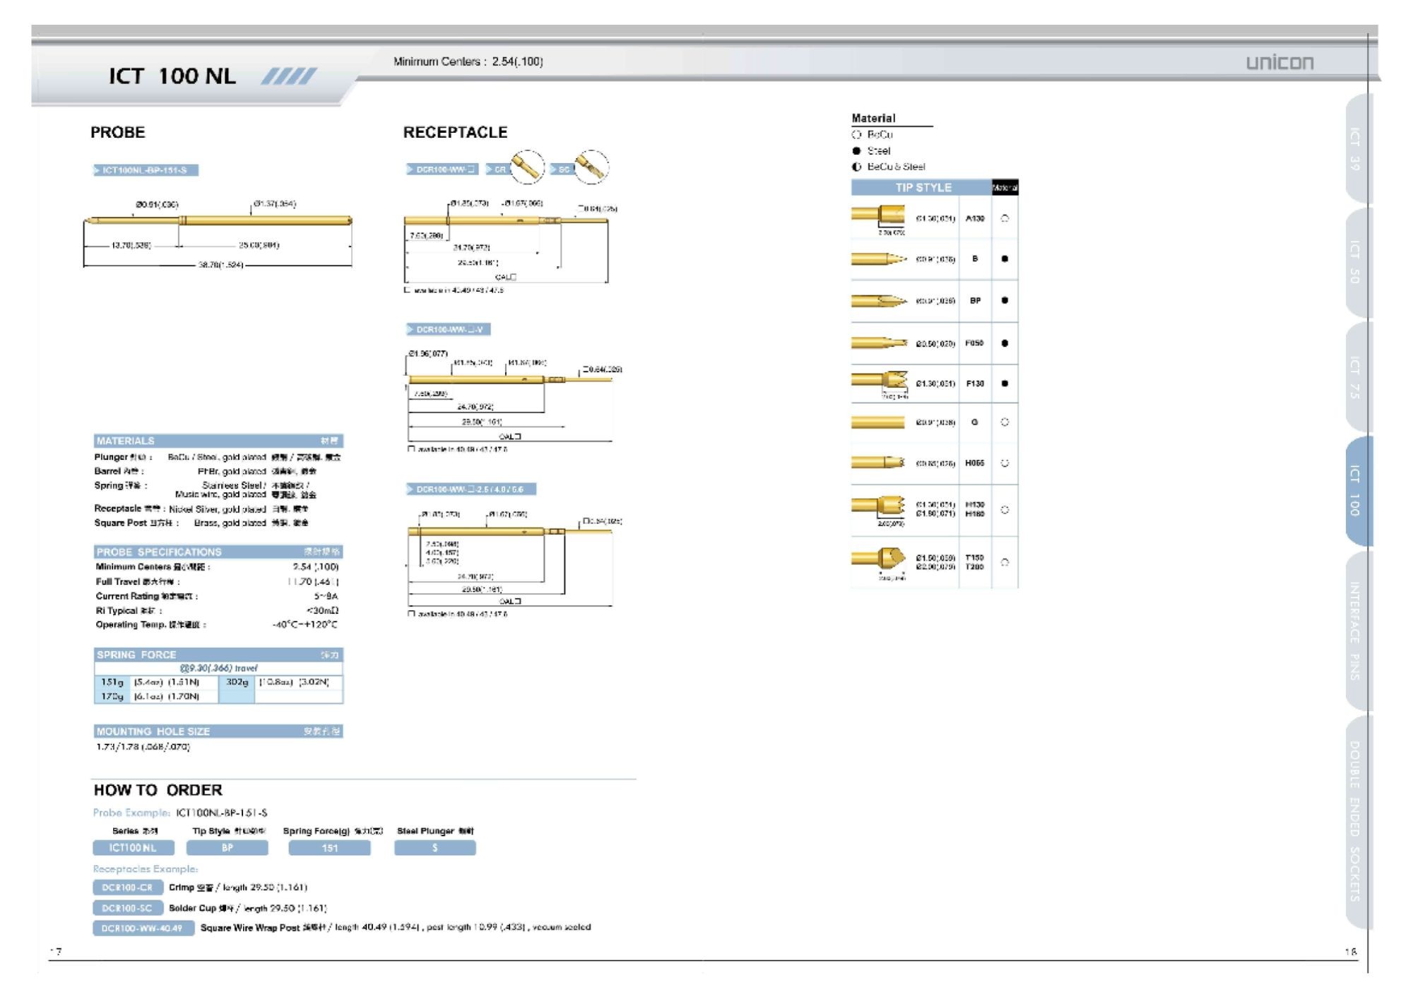Switch to the ICT 50 side tab
The height and width of the screenshot is (998, 1413).
[1356, 262]
